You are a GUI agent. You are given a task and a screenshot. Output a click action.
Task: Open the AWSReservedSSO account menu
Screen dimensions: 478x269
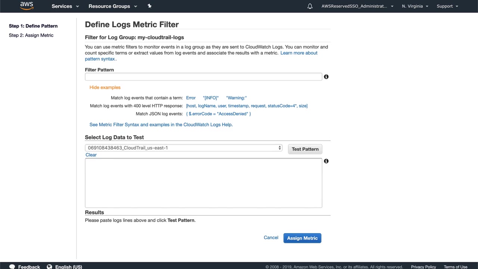tap(357, 6)
